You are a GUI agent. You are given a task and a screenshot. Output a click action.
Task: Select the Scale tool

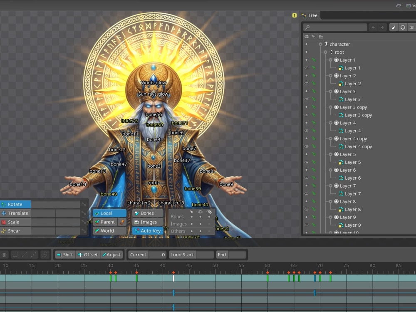coord(15,222)
